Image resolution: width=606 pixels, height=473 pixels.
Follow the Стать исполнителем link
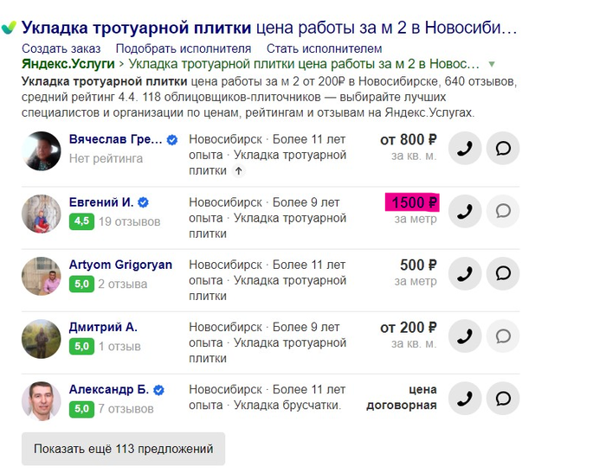pos(324,48)
